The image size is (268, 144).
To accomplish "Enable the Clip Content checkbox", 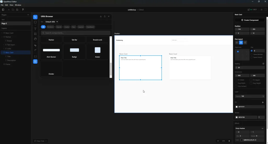I will [236, 86].
